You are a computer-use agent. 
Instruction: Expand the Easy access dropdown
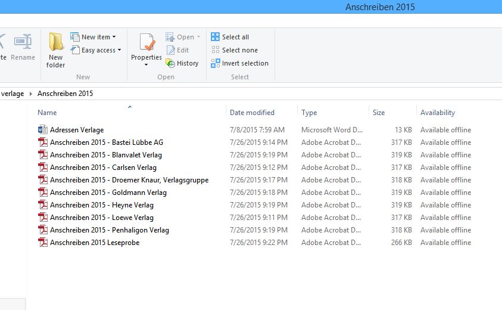click(119, 50)
